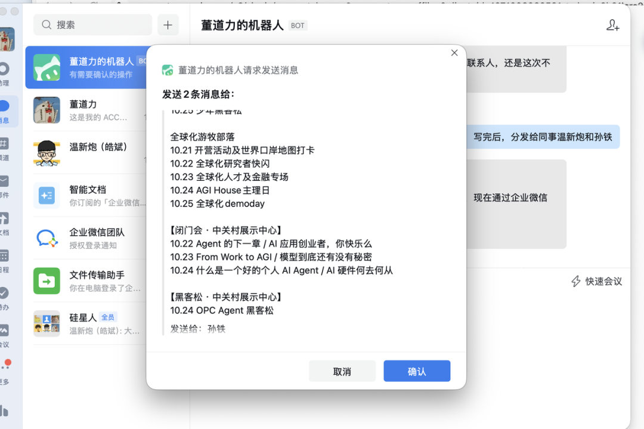Screen dimensions: 644x429
Task: Focus the 搜索 search field
Action: 93,24
